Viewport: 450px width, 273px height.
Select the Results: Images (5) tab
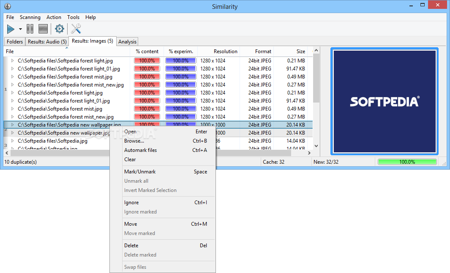93,41
